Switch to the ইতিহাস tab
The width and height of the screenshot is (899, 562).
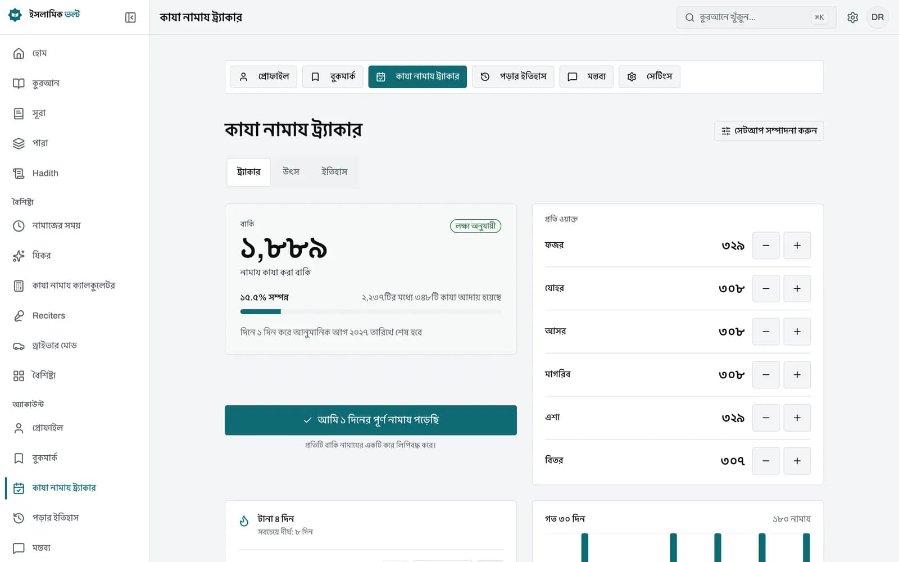tap(334, 172)
